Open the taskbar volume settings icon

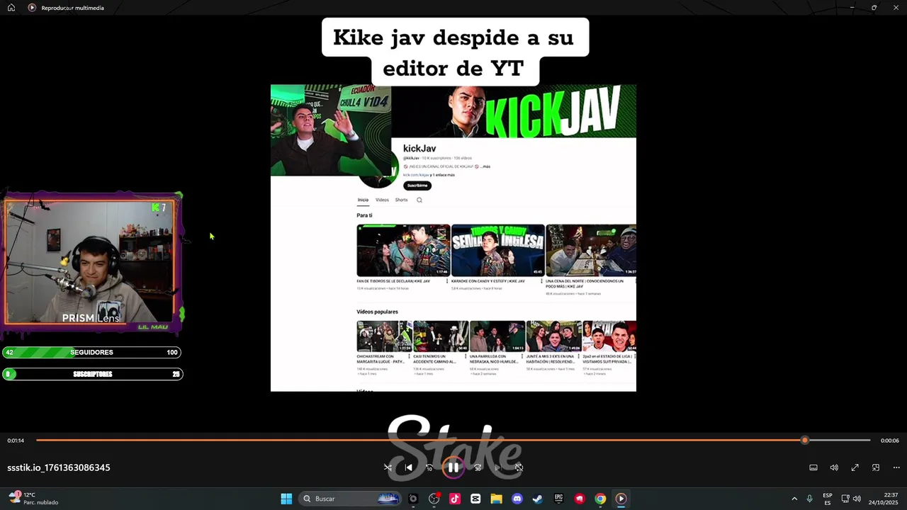(x=857, y=499)
